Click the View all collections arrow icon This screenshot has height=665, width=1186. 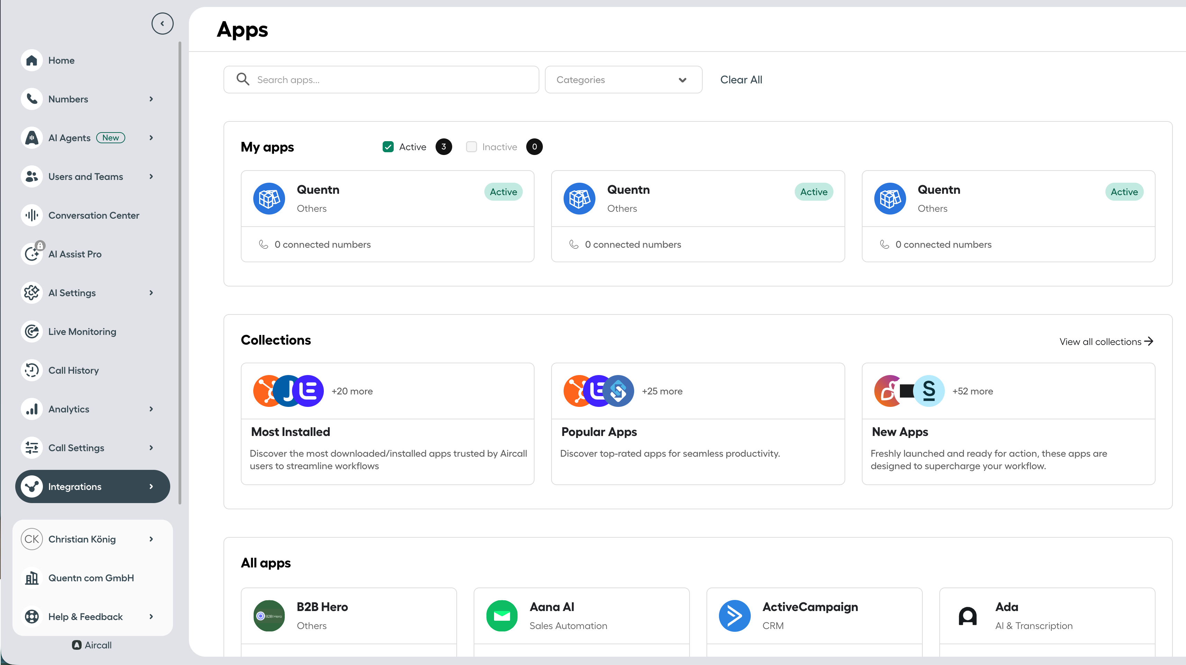coord(1149,341)
